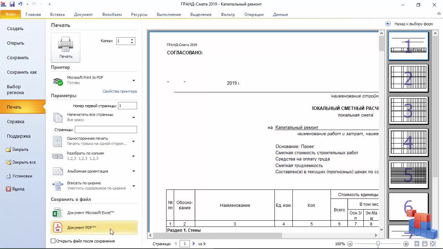Expand the 'Напечатать все страницы' dropdown

(134, 118)
